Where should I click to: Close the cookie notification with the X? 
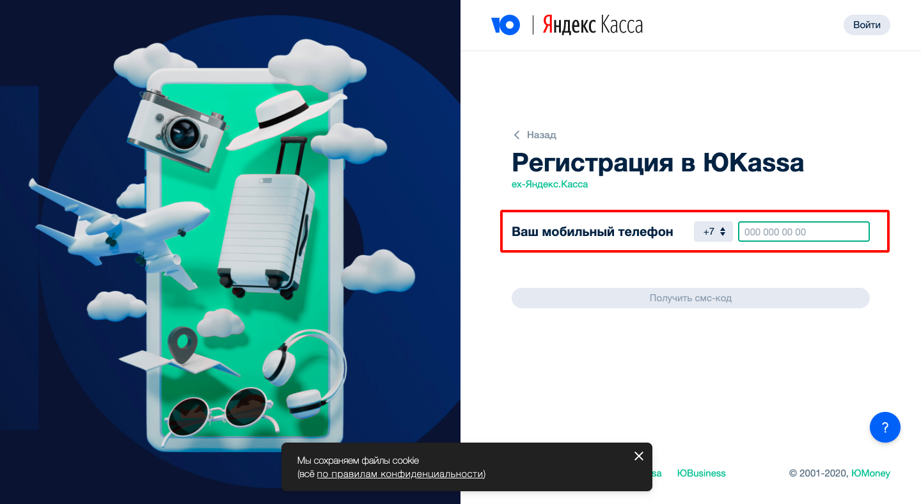click(x=638, y=456)
